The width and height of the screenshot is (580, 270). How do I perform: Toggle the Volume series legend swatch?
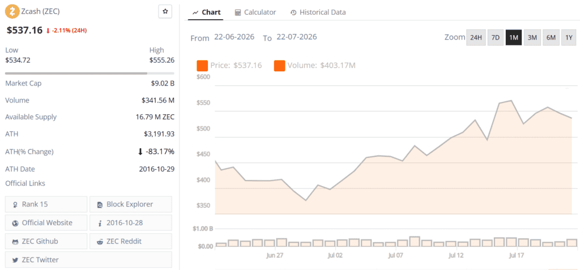point(280,66)
